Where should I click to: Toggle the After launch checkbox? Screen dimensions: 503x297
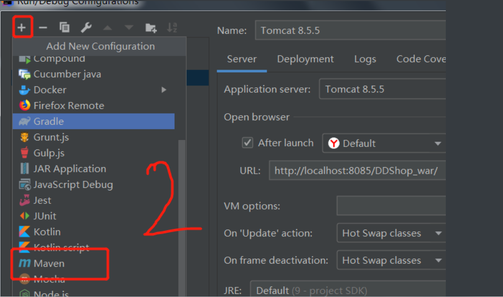(x=247, y=143)
